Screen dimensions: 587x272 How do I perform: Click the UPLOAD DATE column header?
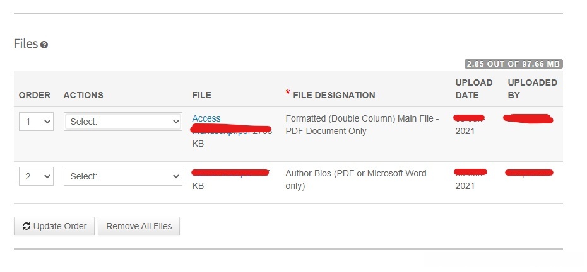(473, 89)
